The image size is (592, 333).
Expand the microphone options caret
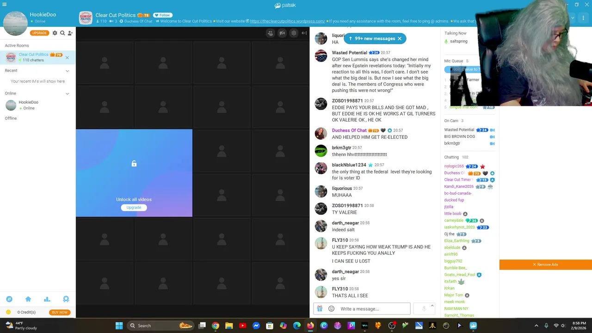click(x=432, y=306)
